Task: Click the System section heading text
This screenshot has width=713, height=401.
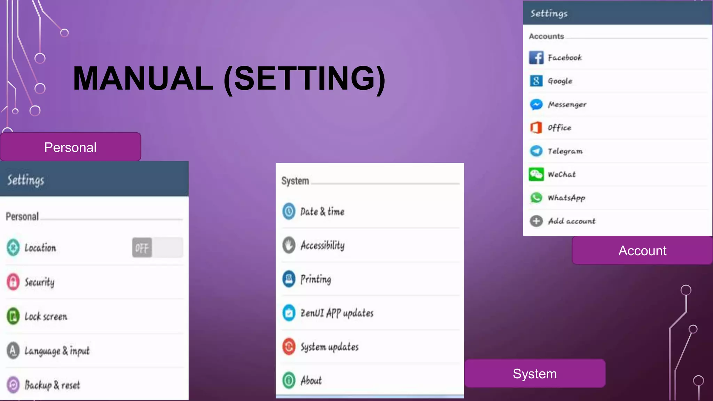Action: (x=295, y=181)
